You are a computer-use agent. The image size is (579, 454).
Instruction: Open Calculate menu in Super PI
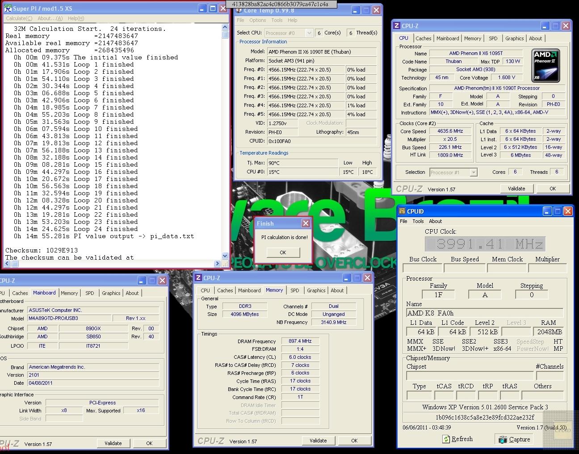click(x=19, y=18)
